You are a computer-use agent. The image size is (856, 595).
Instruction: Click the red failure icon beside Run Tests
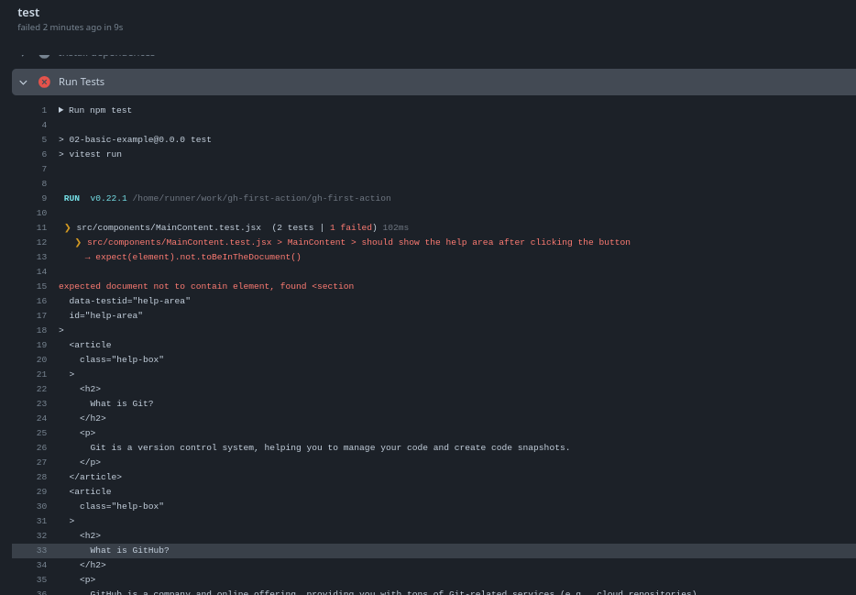point(44,82)
